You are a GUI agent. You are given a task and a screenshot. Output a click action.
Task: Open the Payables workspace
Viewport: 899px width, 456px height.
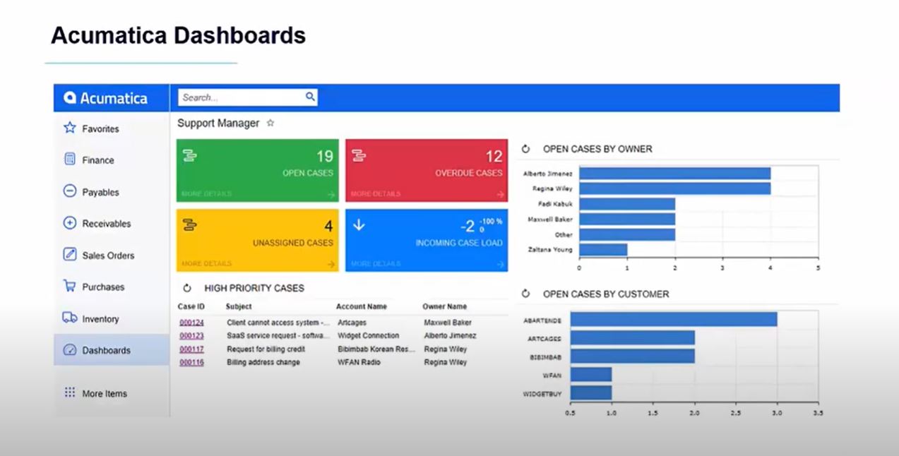(x=112, y=192)
